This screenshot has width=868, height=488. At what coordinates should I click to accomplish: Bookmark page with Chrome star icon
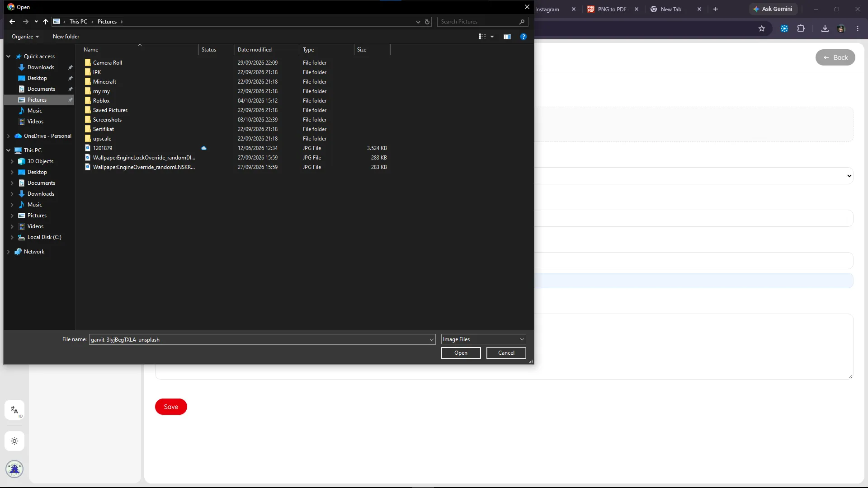coord(762,28)
